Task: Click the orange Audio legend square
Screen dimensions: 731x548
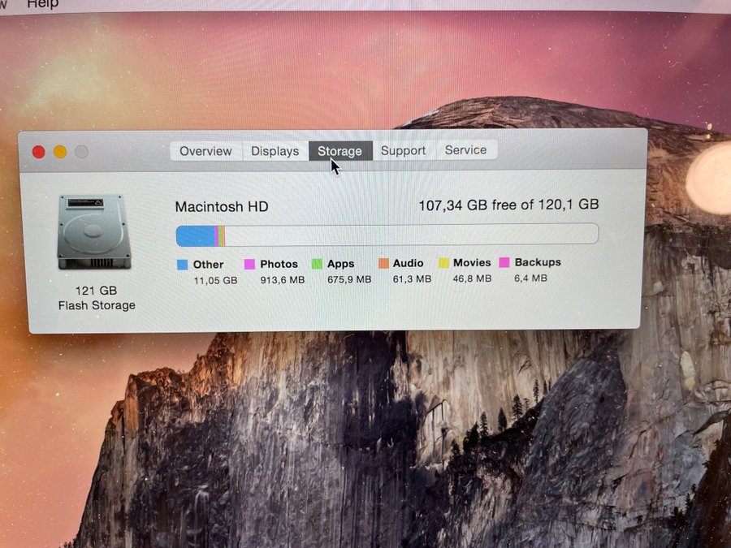Action: point(383,263)
